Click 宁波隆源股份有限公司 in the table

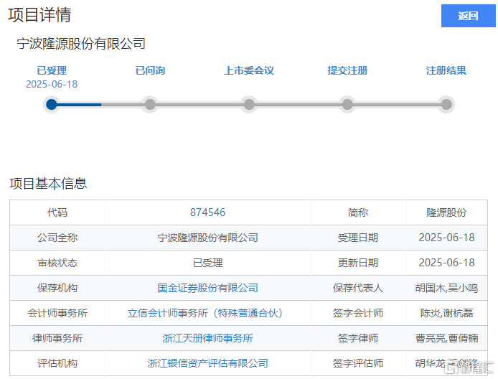(207, 238)
